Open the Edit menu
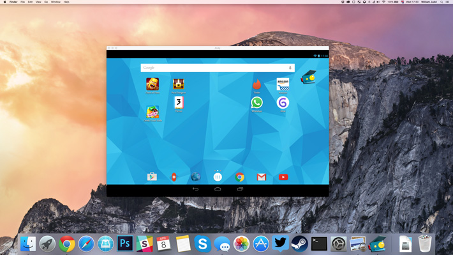Viewport: 453px width, 255px height. tap(30, 2)
